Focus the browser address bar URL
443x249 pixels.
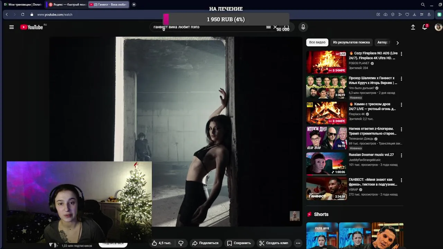[x=55, y=15]
